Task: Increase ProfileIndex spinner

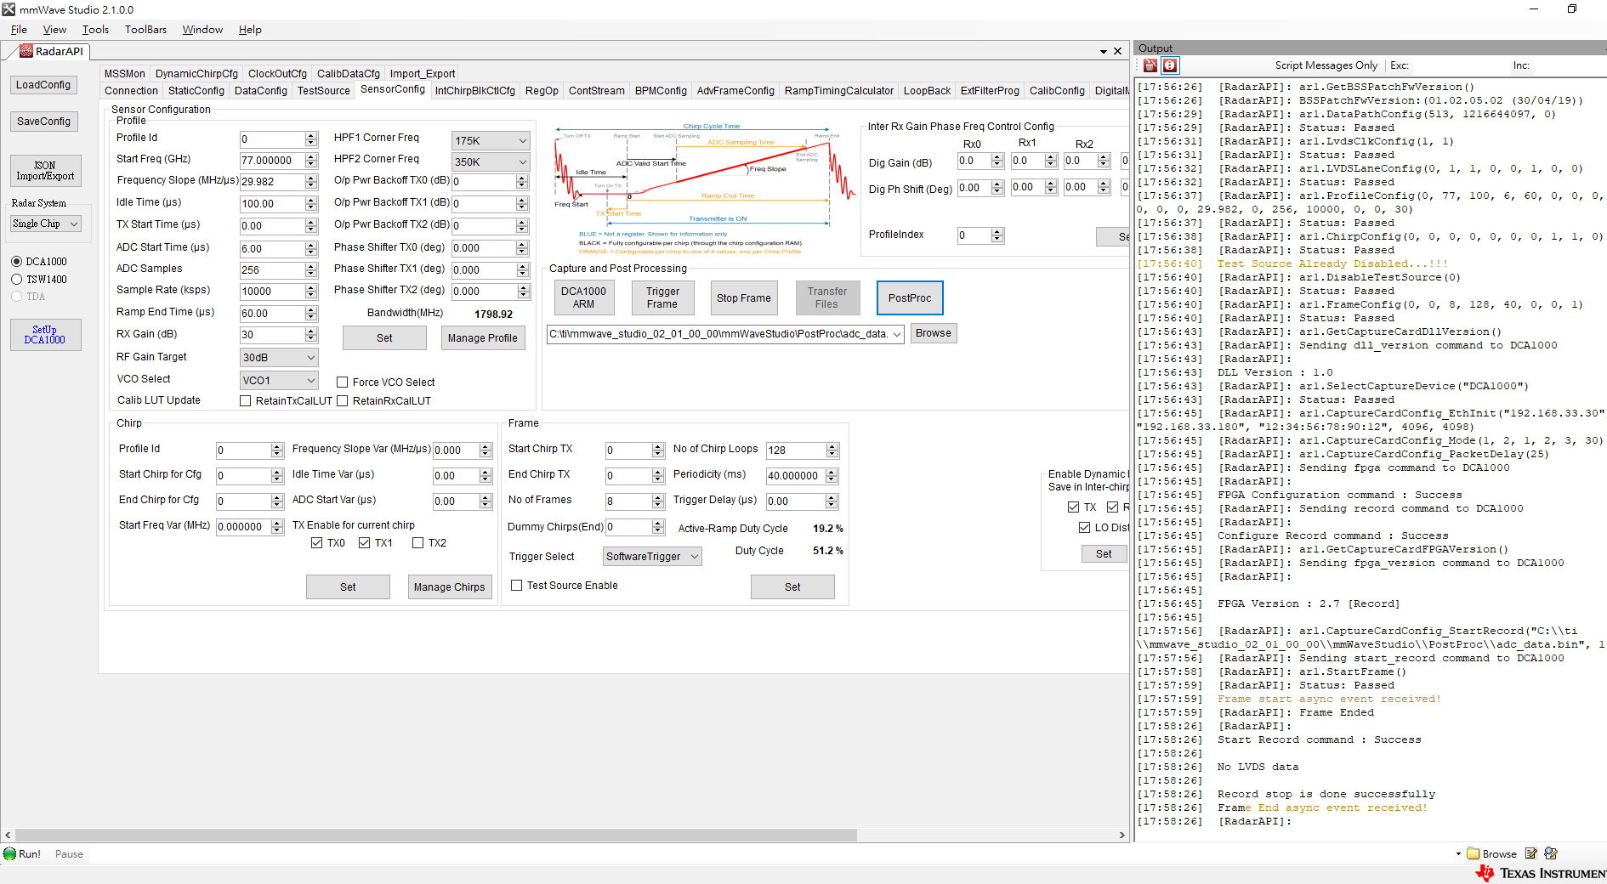Action: click(997, 232)
